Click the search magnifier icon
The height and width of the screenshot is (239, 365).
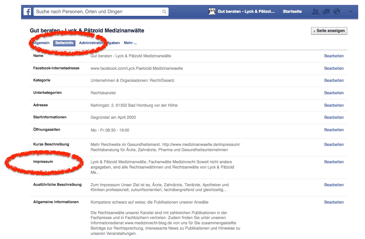coord(164,12)
